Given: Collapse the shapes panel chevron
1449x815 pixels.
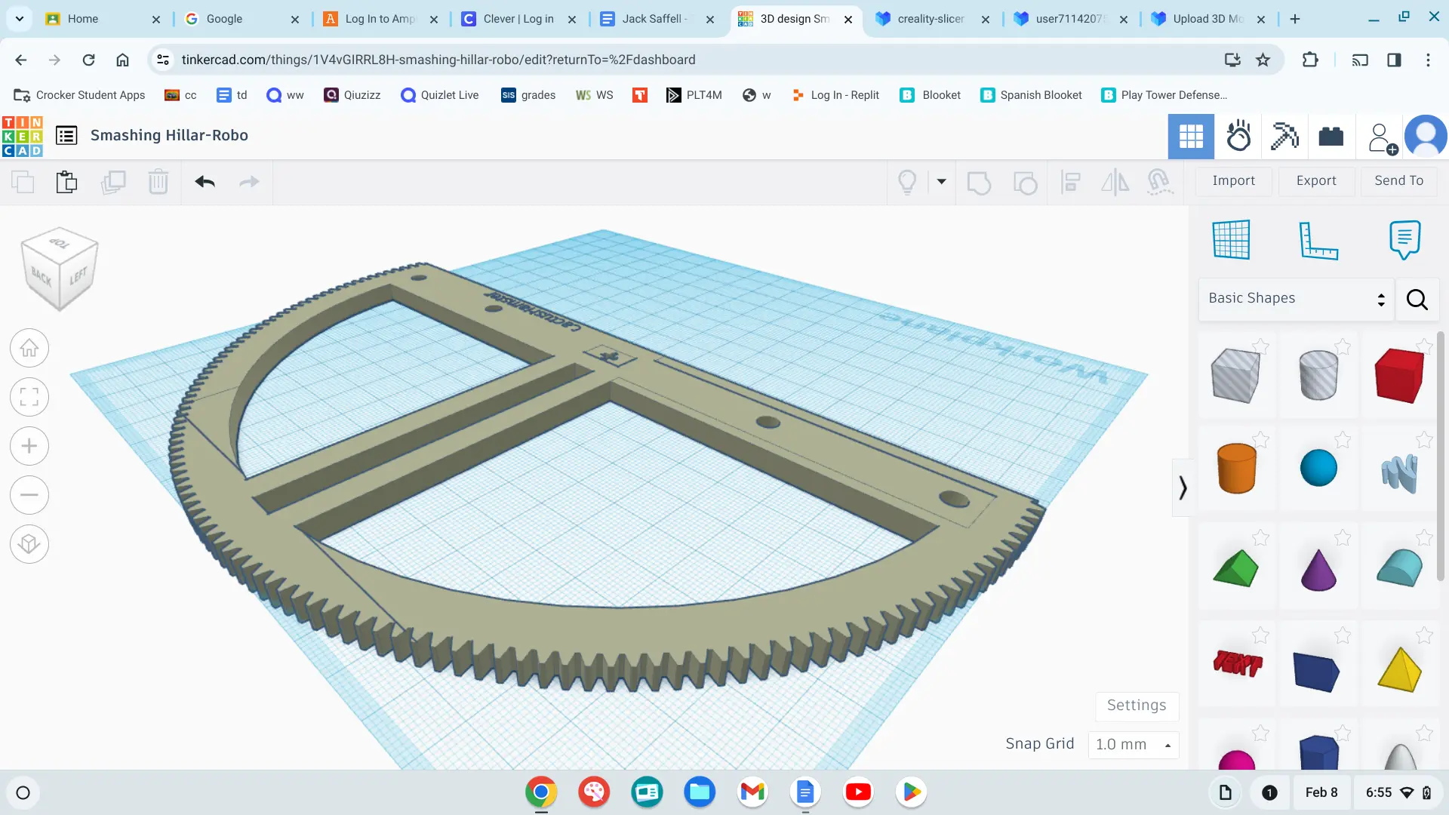Looking at the screenshot, I should click(1183, 488).
